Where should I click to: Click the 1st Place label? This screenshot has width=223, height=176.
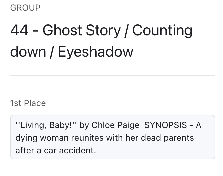pyautogui.click(x=28, y=103)
